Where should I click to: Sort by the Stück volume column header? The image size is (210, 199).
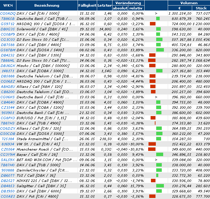(201, 8)
